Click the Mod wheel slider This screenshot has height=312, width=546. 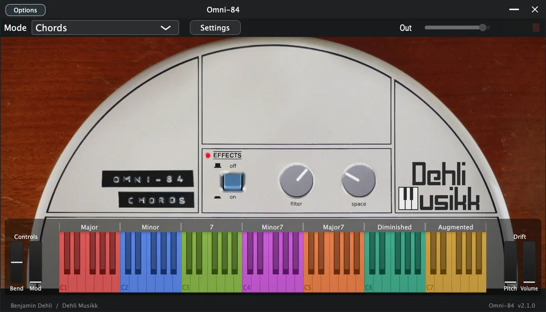click(x=35, y=262)
